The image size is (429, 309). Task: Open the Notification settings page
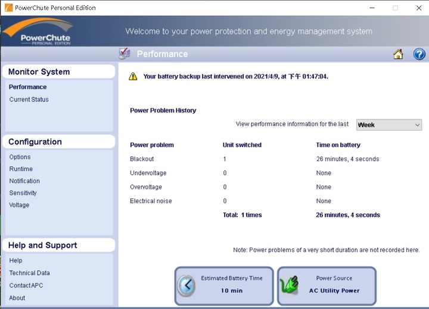click(x=24, y=181)
